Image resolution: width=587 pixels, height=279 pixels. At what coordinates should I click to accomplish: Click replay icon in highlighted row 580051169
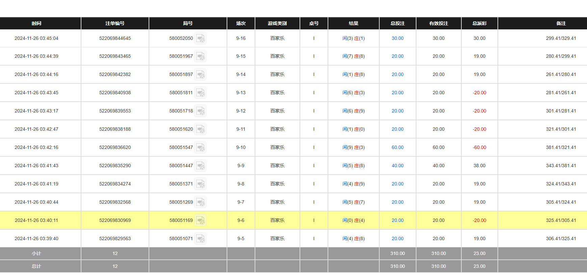[x=200, y=221]
